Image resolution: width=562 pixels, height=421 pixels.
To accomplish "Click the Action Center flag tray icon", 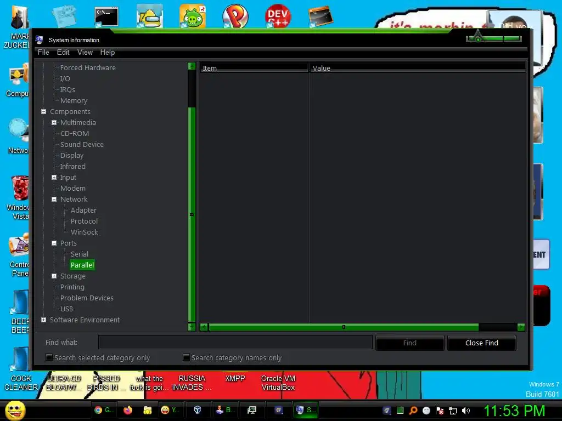I will click(440, 411).
